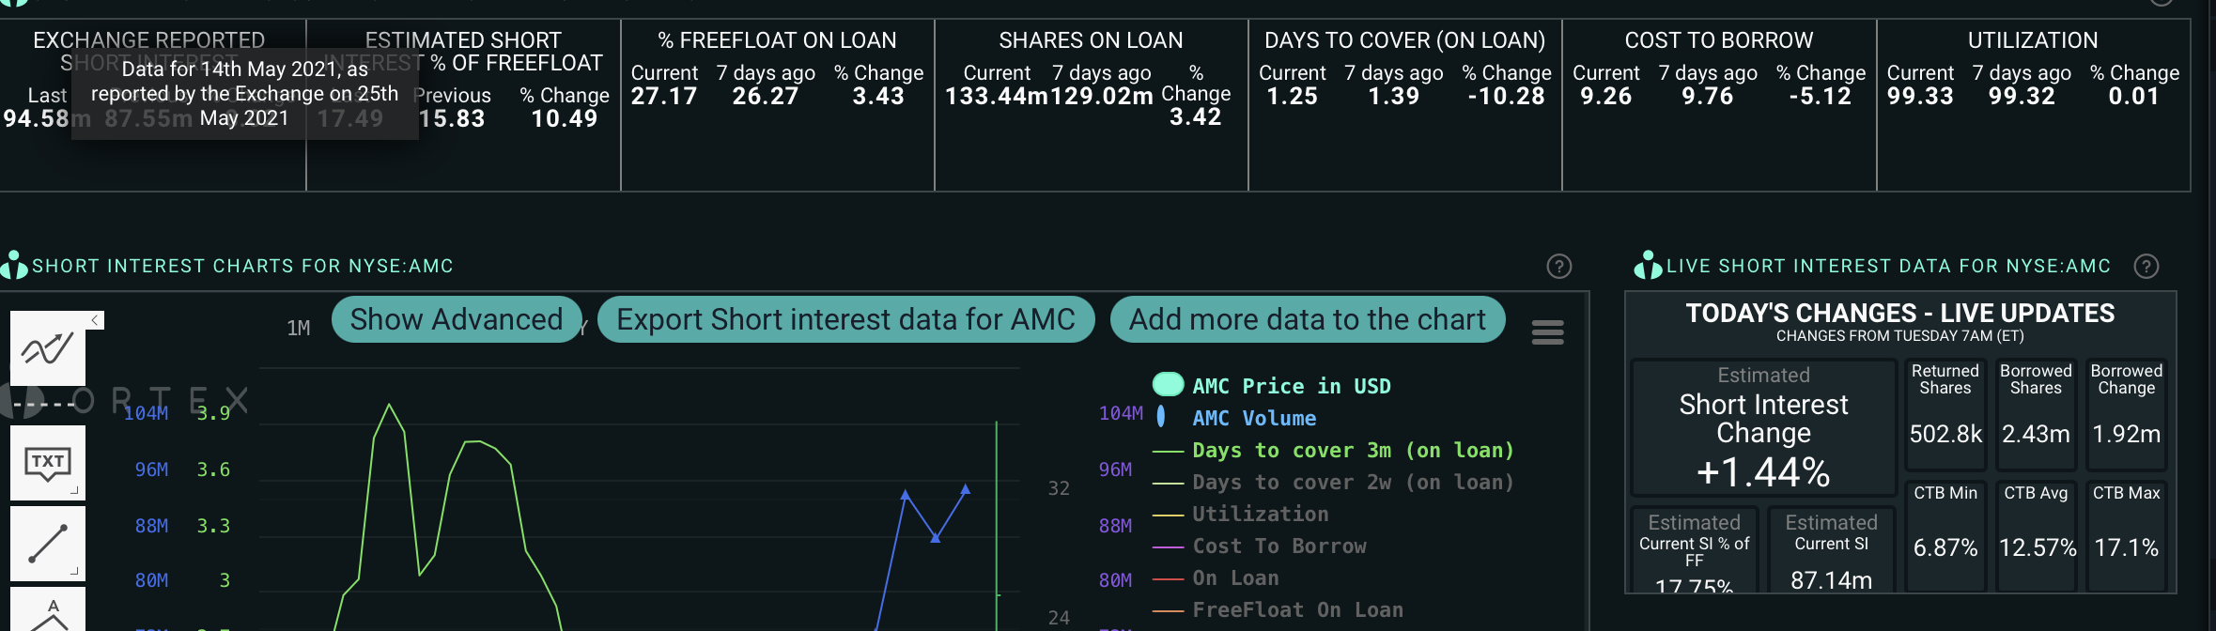Open the chart hamburger context menu

(1547, 332)
